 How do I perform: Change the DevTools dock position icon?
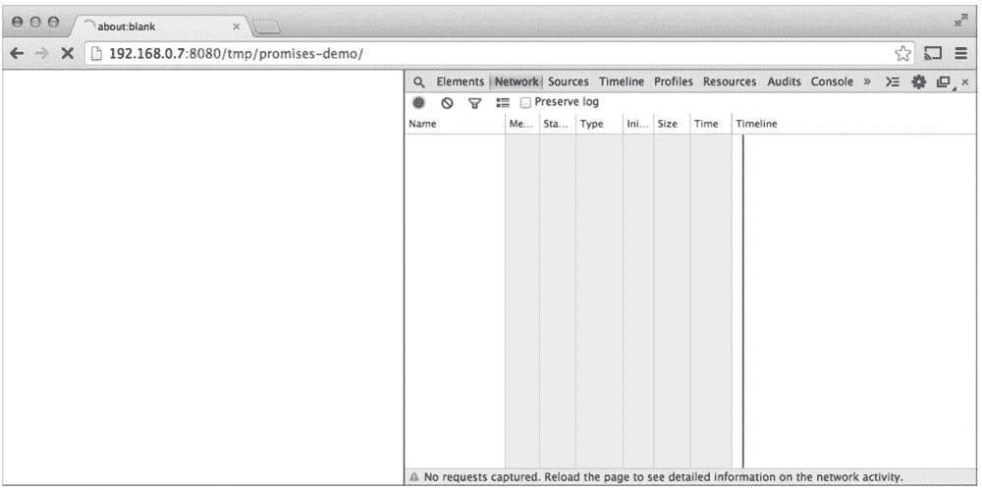tap(944, 82)
